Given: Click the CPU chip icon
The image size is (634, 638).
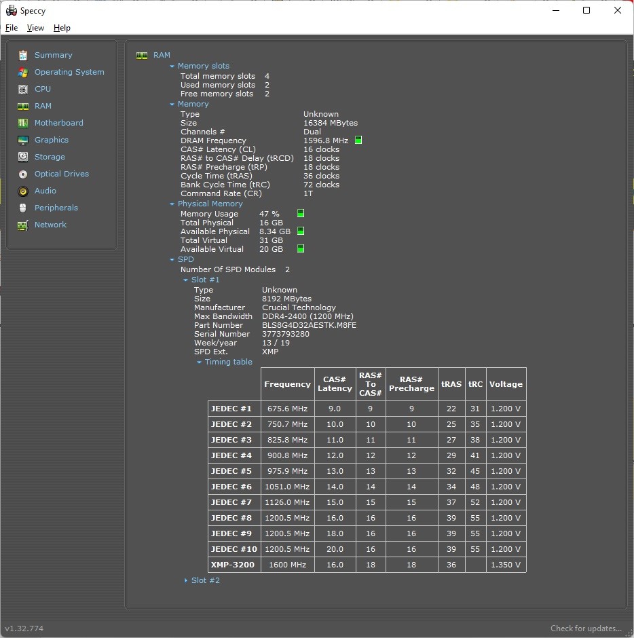Looking at the screenshot, I should coord(23,89).
